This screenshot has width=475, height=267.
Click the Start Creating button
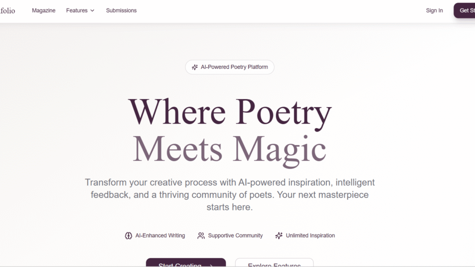click(185, 263)
